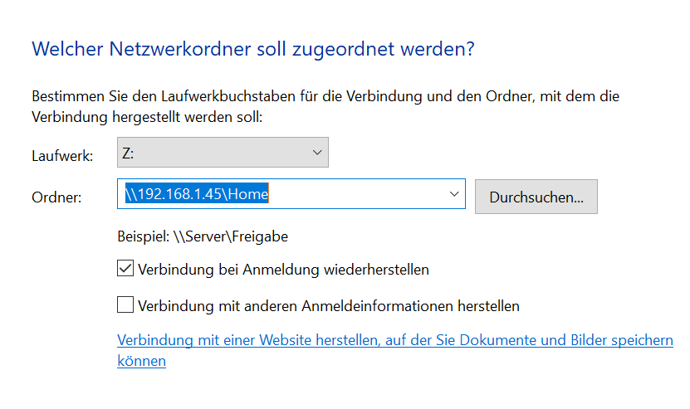Image resolution: width=690 pixels, height=409 pixels.
Task: Click the checkmark box for reconnect at sign-in
Action: point(125,269)
